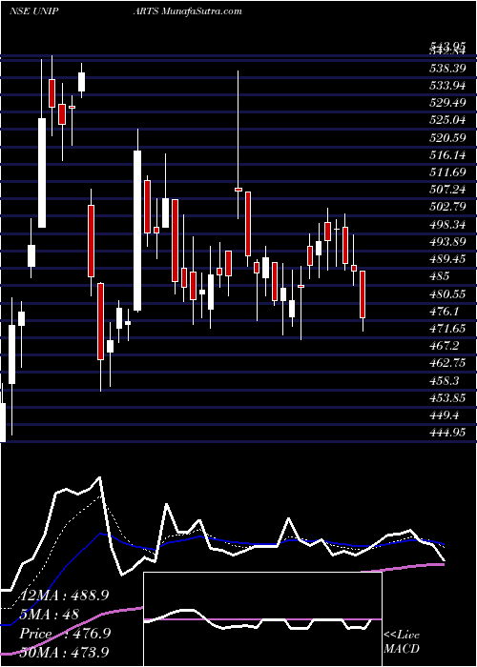This screenshot has height=667, width=477.
Task: Click the 511.69 price level label
Action: (x=446, y=172)
